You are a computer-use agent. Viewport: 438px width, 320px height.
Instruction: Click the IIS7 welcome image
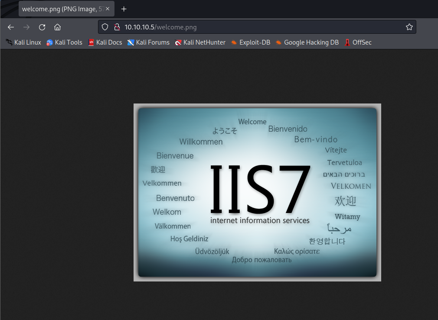click(257, 193)
